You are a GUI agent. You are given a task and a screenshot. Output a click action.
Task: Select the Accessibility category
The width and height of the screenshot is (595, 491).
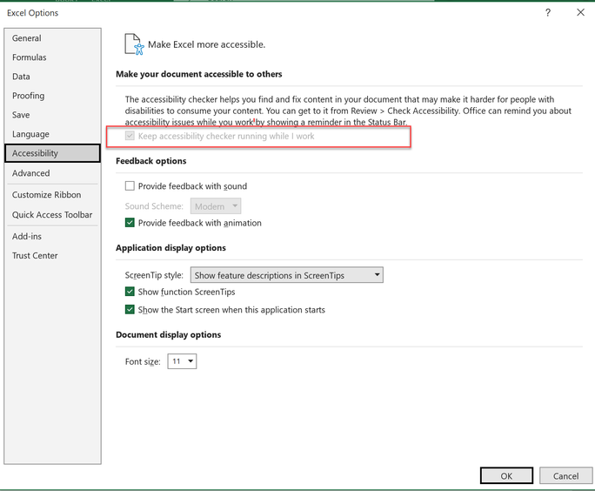(52, 153)
